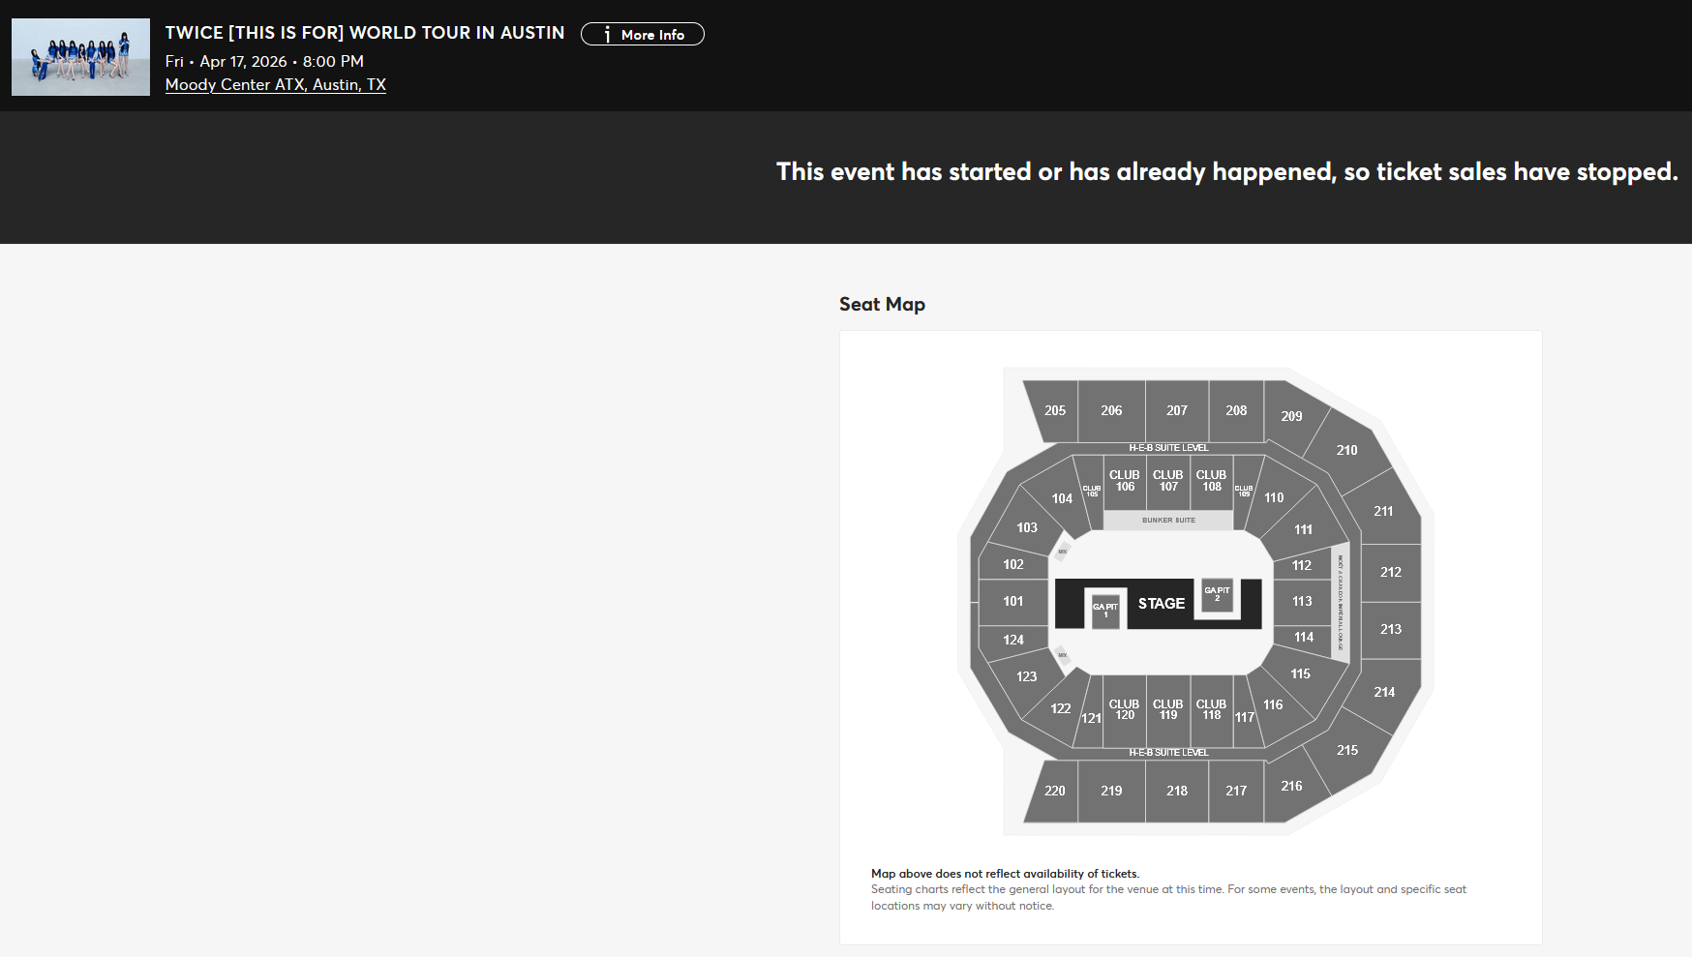
Task: Select the Bunker Suite area
Action: pos(1168,521)
